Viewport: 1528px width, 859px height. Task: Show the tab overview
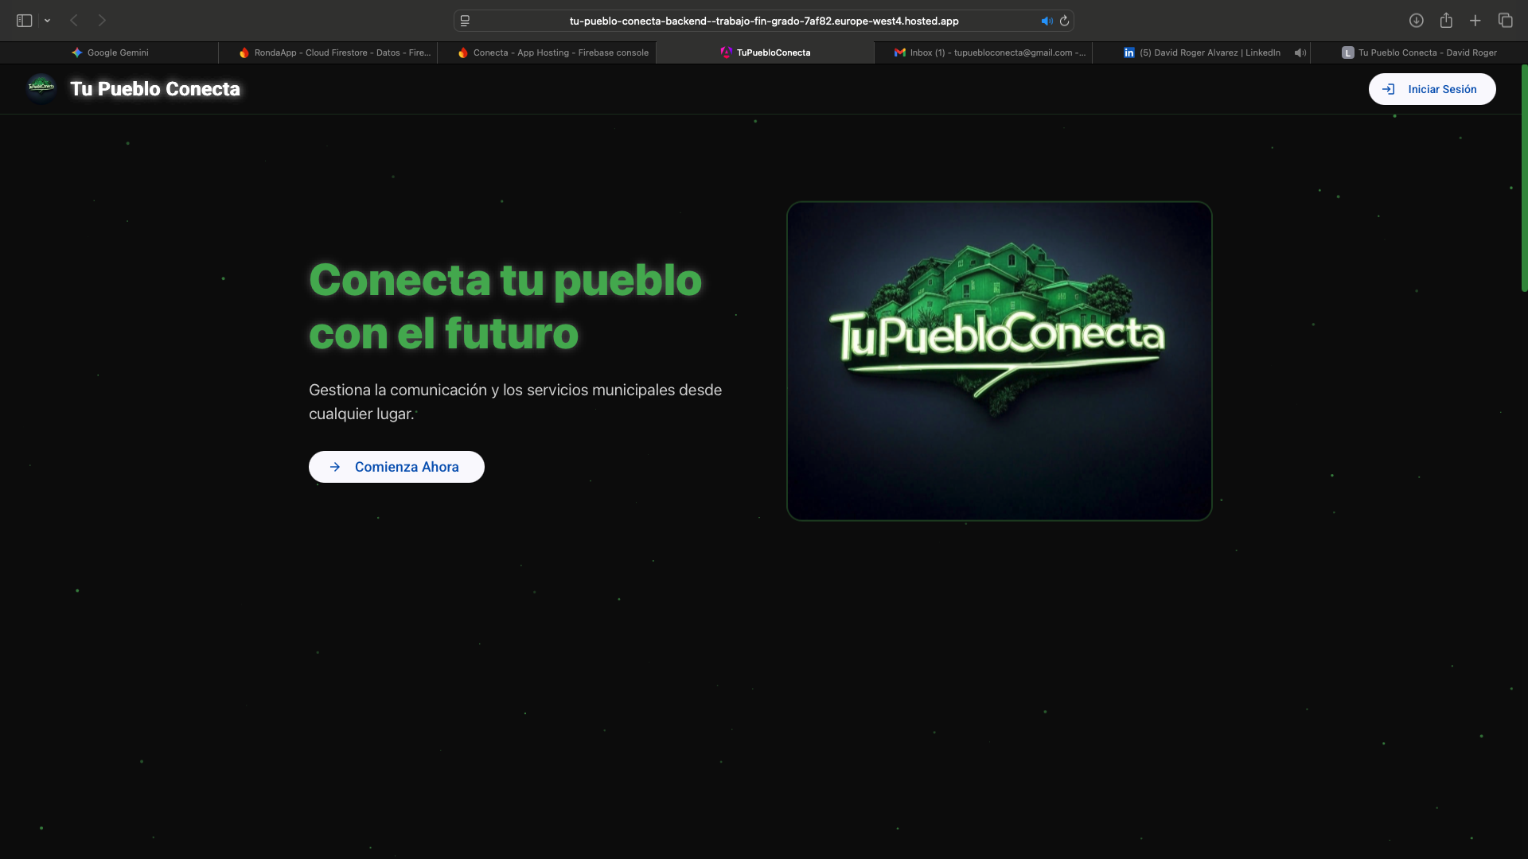1506,21
